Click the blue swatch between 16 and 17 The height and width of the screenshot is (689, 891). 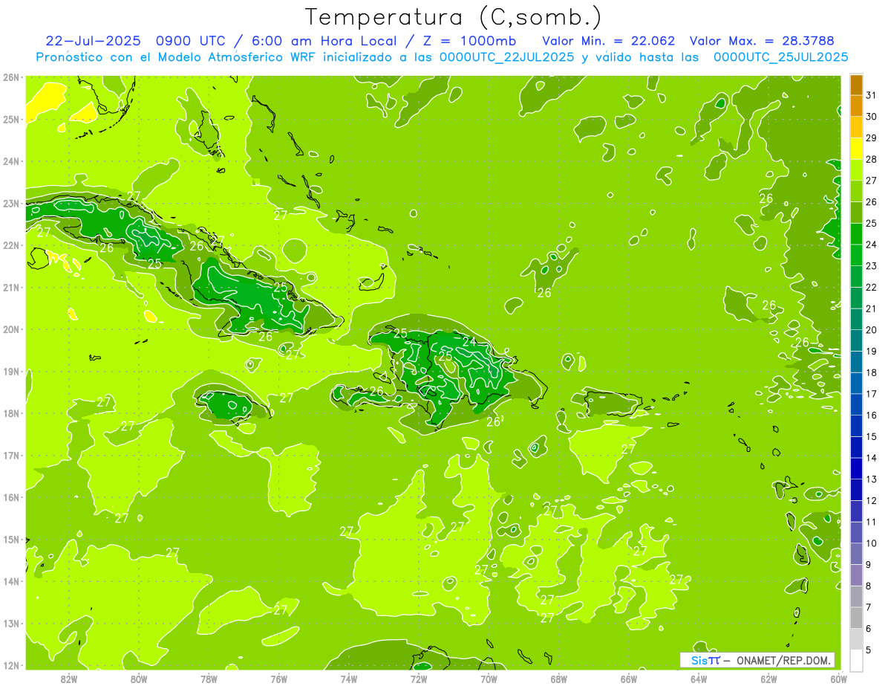[856, 404]
